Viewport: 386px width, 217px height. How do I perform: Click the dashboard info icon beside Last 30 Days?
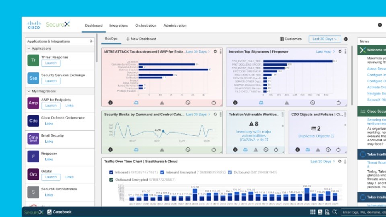pos(346,39)
